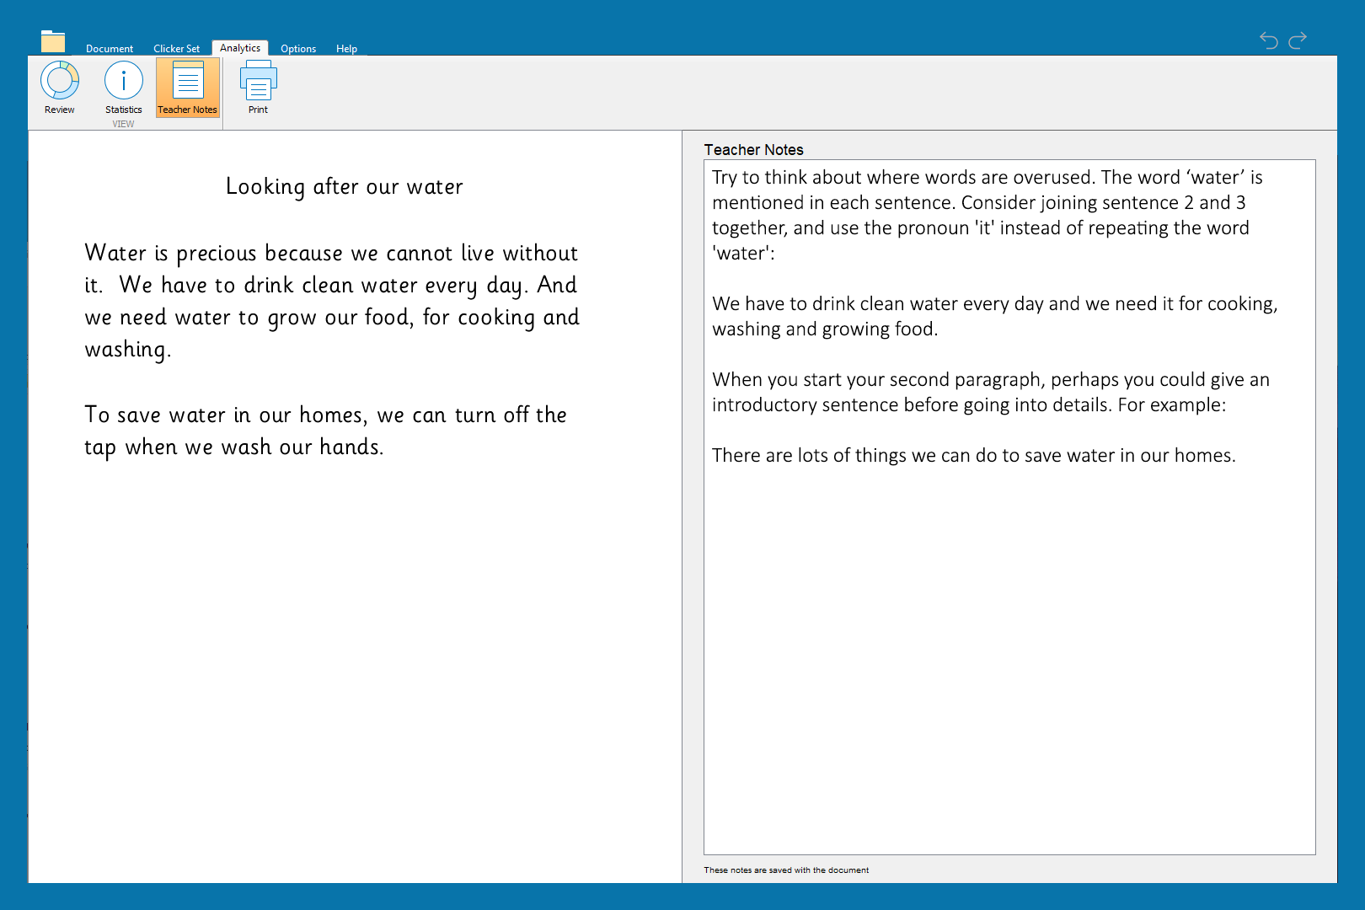1365x910 pixels.
Task: Open the folder file menu icon
Action: tap(53, 41)
